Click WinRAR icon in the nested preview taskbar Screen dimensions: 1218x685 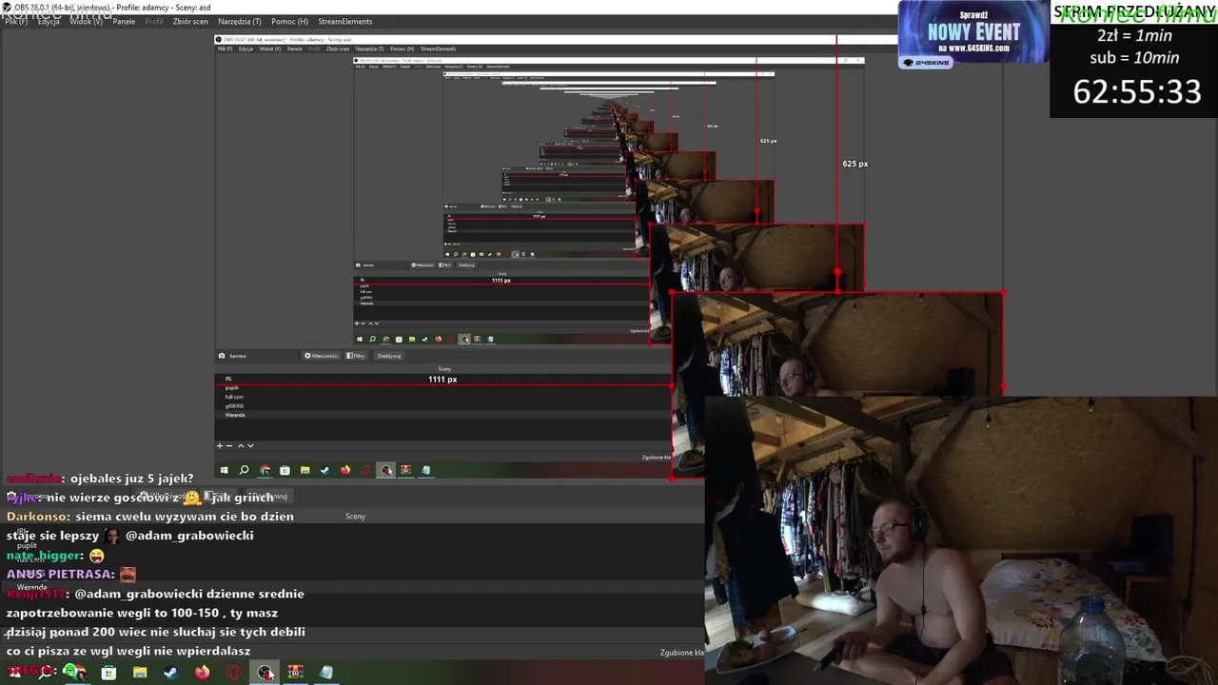pos(406,470)
